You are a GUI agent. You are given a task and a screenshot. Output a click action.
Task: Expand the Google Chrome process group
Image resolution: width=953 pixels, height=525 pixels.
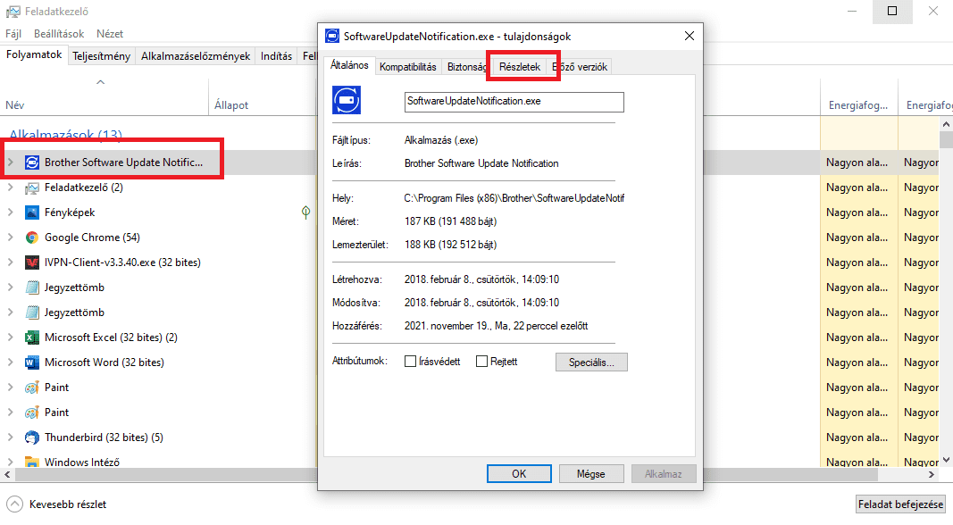click(x=11, y=237)
